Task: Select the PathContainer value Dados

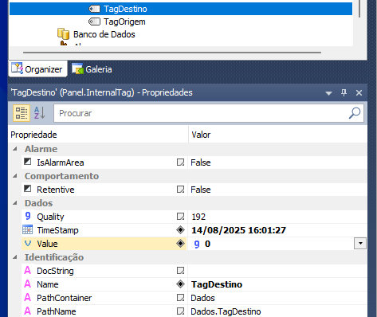Action: (x=202, y=298)
